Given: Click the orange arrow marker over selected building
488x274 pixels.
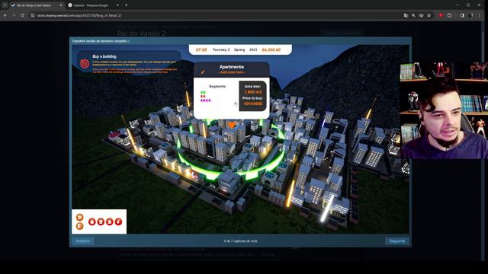Looking at the screenshot, I should [231, 125].
